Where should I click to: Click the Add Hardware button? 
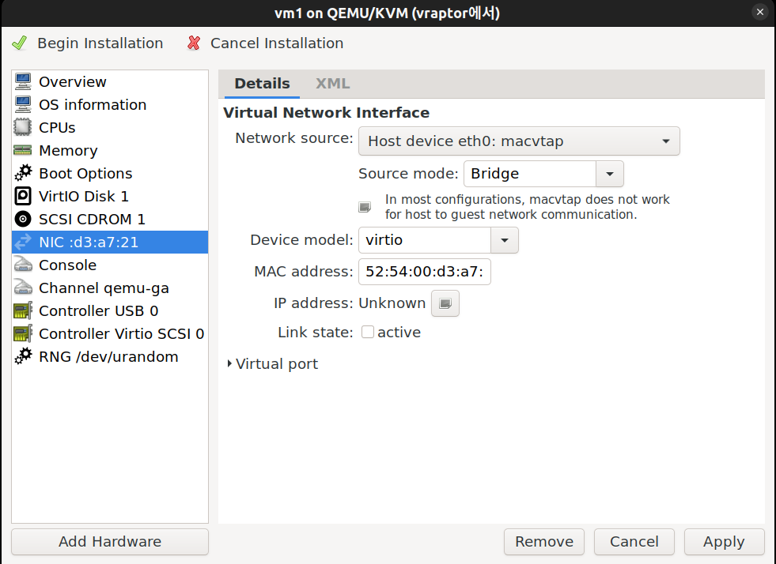[110, 542]
